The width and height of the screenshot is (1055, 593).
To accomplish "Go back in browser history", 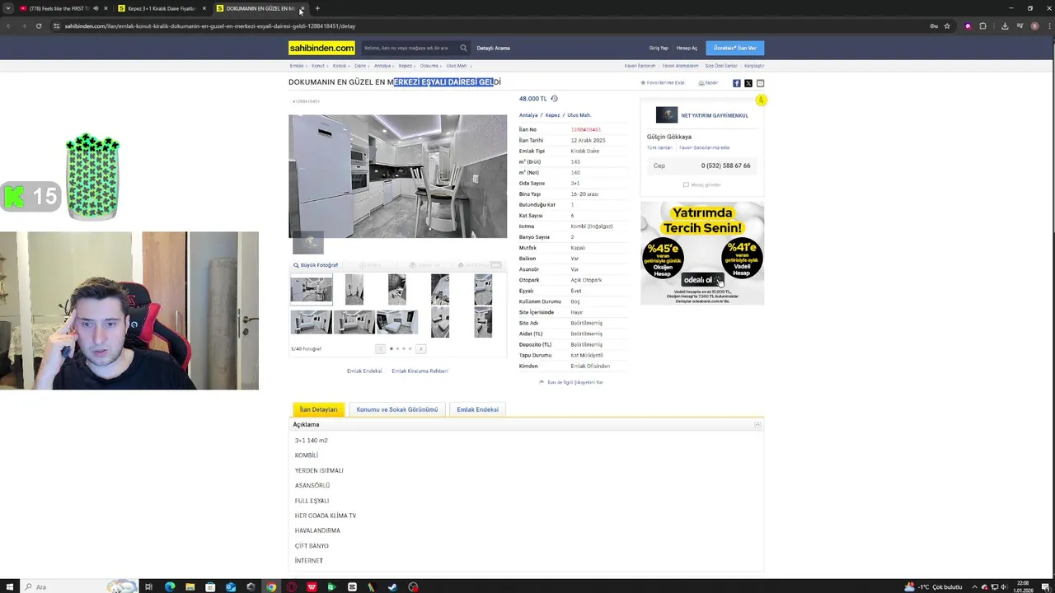I will [x=8, y=26].
